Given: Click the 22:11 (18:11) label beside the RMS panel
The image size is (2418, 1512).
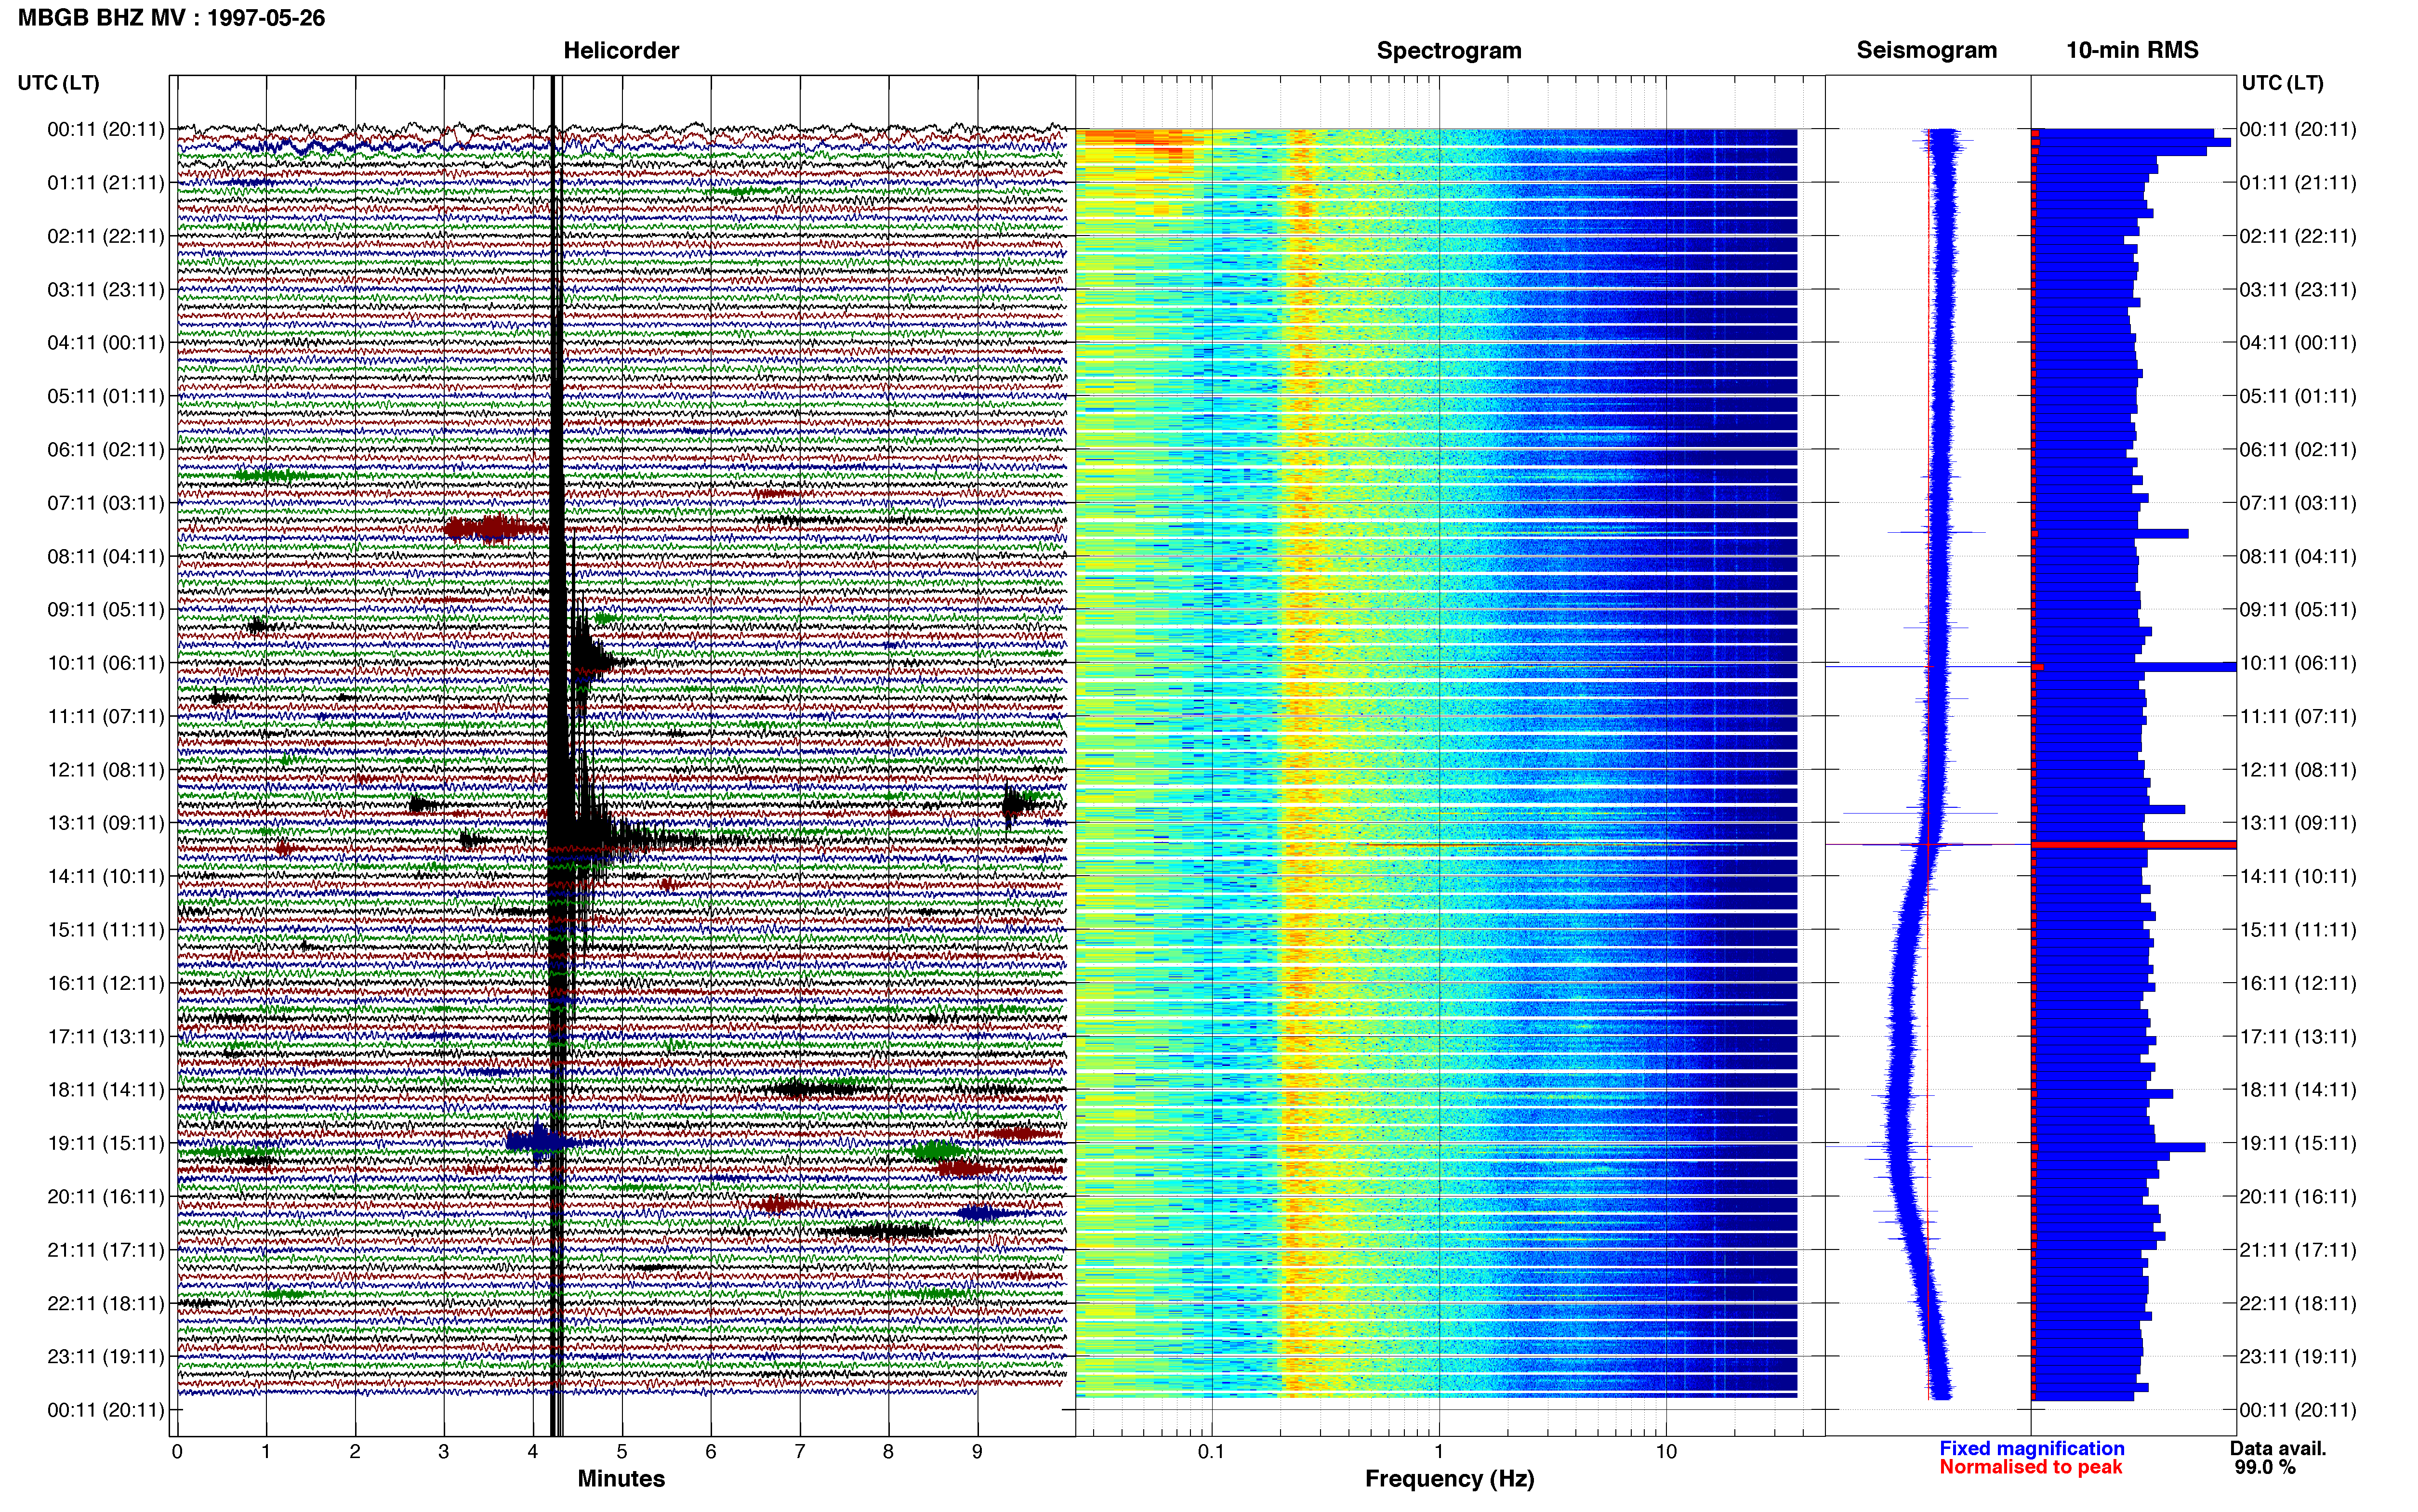Looking at the screenshot, I should click(2298, 1303).
